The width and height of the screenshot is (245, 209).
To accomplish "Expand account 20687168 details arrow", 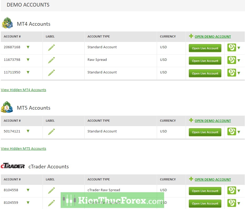I will (28, 47).
